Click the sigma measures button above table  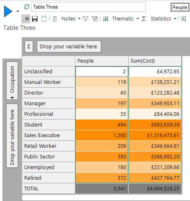tap(29, 47)
